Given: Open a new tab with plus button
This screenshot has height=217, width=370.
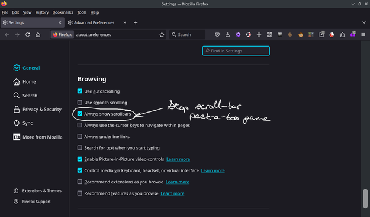Looking at the screenshot, I should pyautogui.click(x=136, y=22).
